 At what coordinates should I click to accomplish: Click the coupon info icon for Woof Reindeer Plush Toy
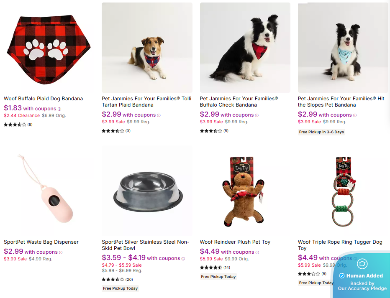(x=257, y=252)
